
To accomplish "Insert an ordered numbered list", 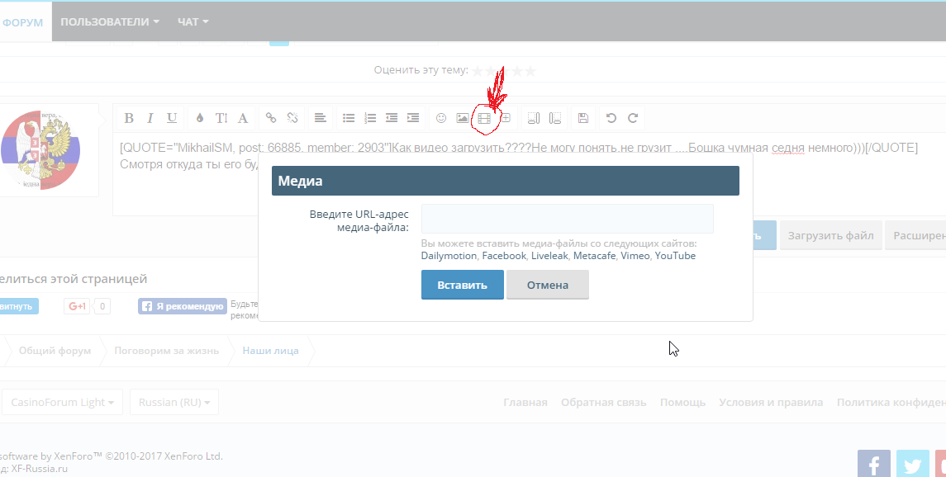I will pyautogui.click(x=370, y=118).
